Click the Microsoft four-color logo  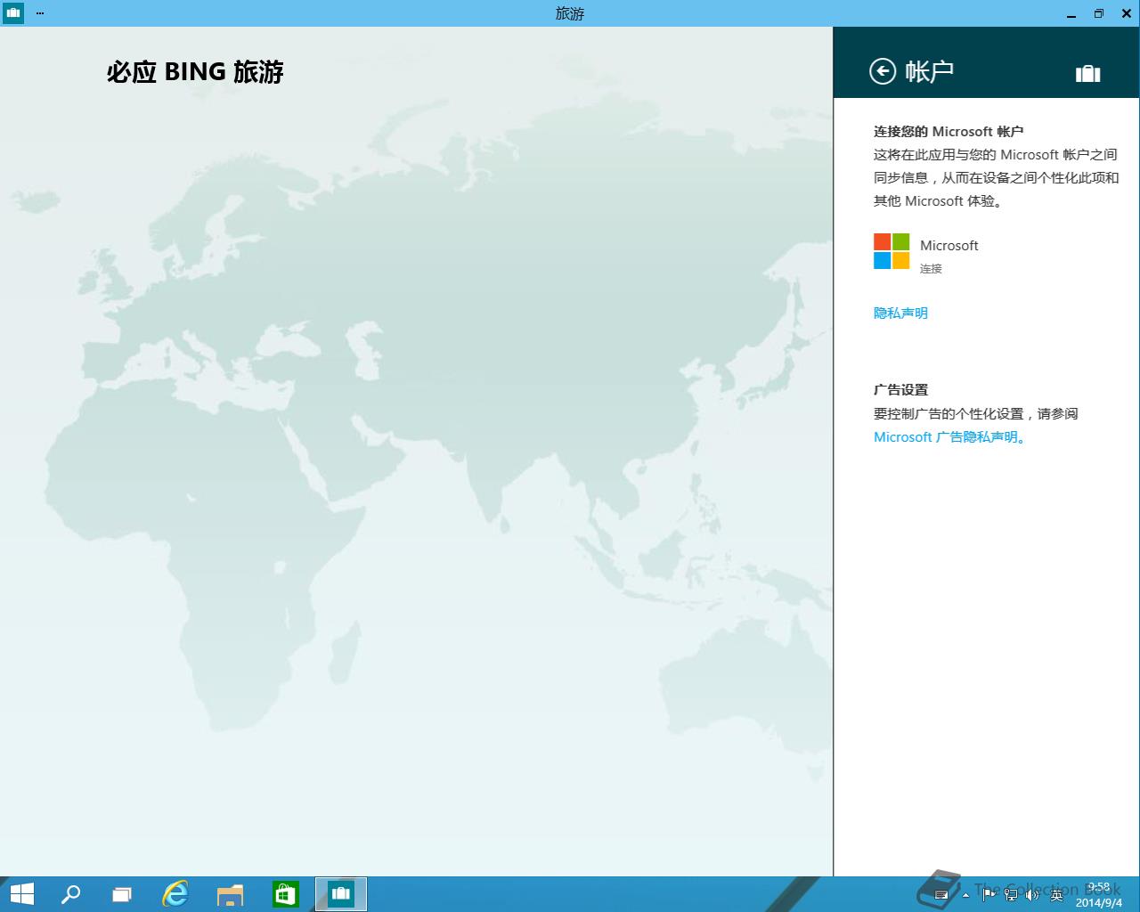(x=892, y=251)
